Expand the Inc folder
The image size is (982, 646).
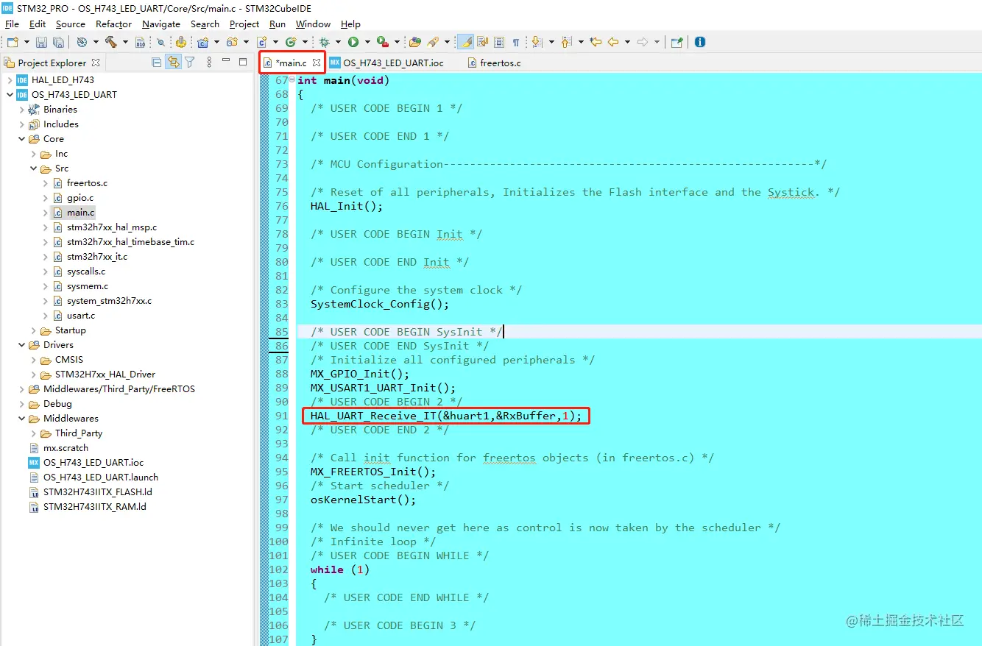pyautogui.click(x=33, y=154)
